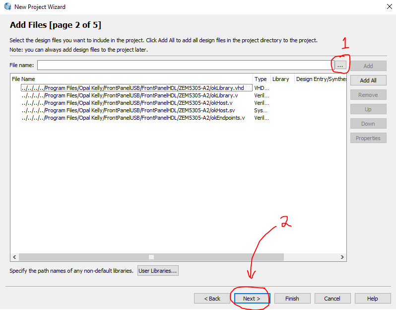Image resolution: width=396 pixels, height=310 pixels.
Task: Click the Add All button
Action: [368, 80]
